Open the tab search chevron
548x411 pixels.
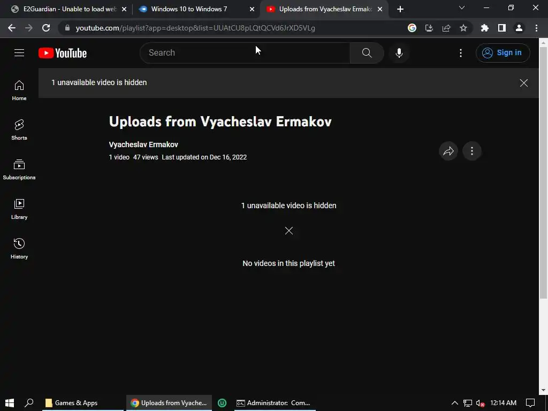pos(462,7)
